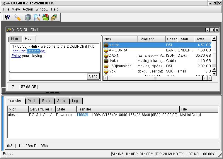Click user list scrollbar up arrow
This screenshot has height=159, width=223.
point(214,38)
